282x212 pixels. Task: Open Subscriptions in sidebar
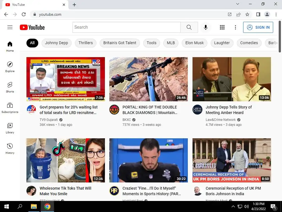pyautogui.click(x=10, y=108)
